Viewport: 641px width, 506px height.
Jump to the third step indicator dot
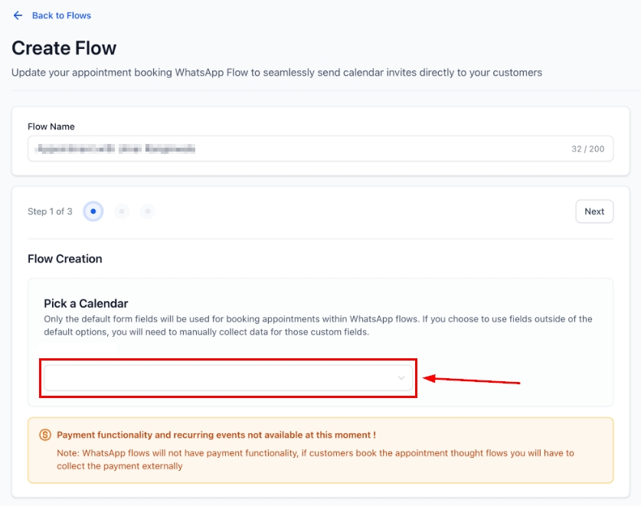click(148, 211)
